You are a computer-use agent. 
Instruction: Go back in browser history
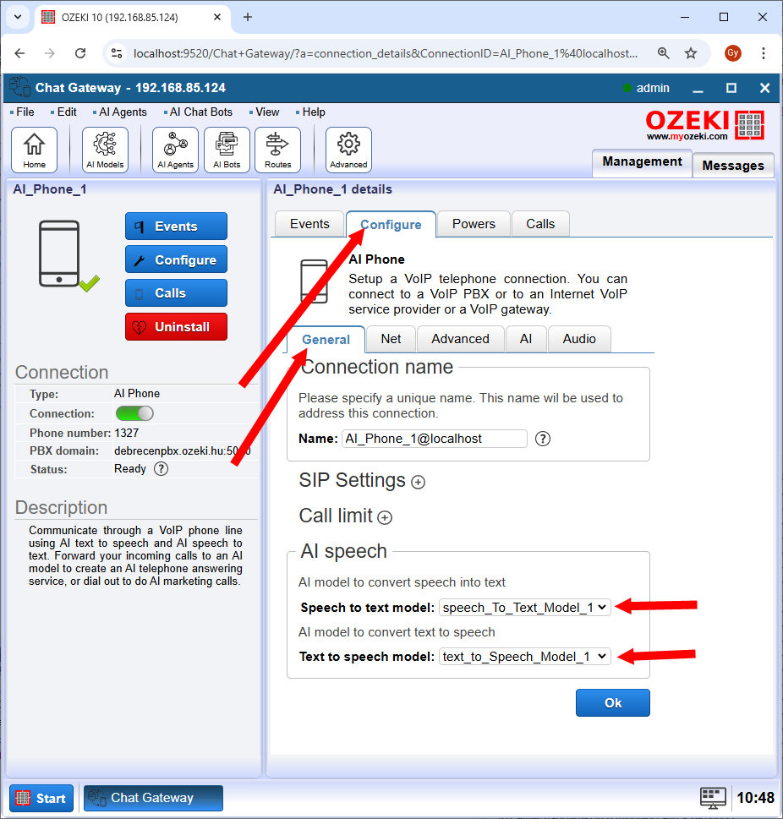pyautogui.click(x=19, y=53)
